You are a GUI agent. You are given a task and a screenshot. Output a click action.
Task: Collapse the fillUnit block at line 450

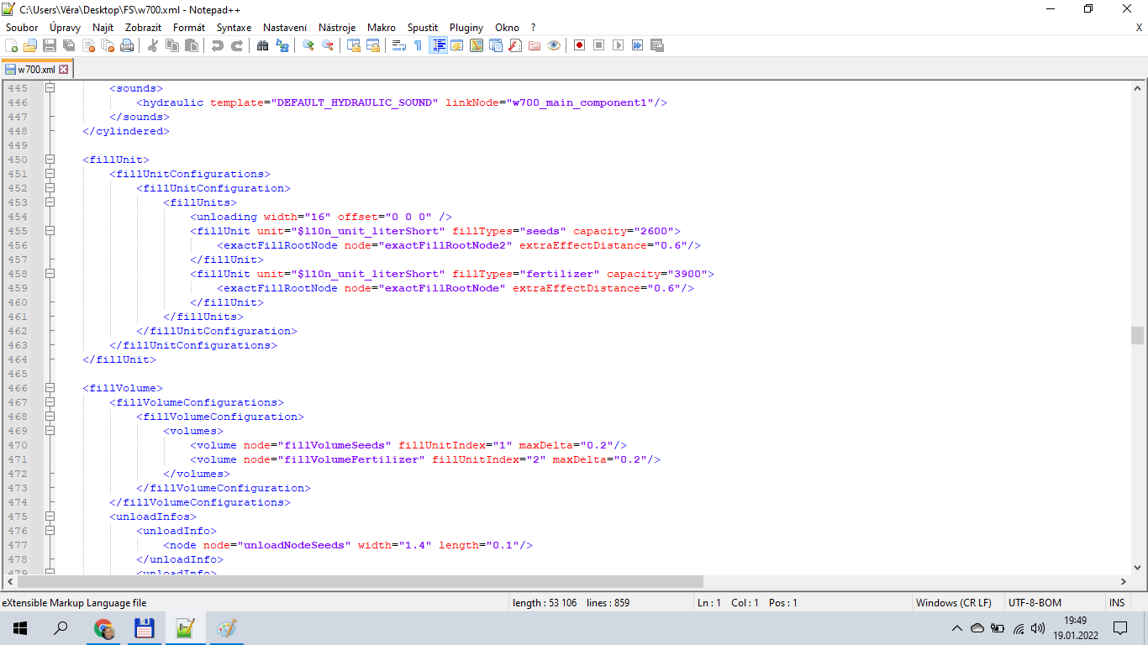click(50, 160)
